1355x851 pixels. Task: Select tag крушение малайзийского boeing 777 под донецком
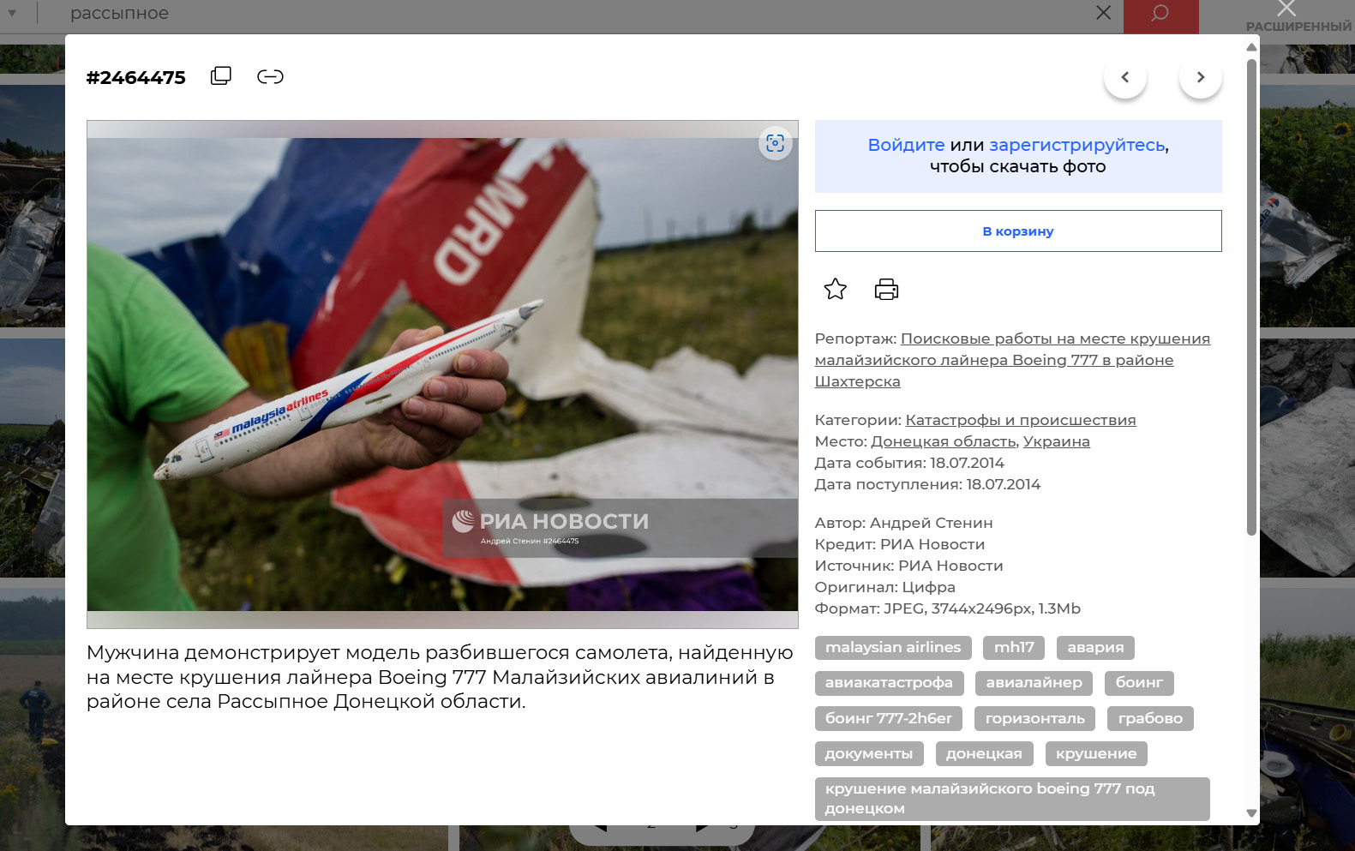point(1012,799)
